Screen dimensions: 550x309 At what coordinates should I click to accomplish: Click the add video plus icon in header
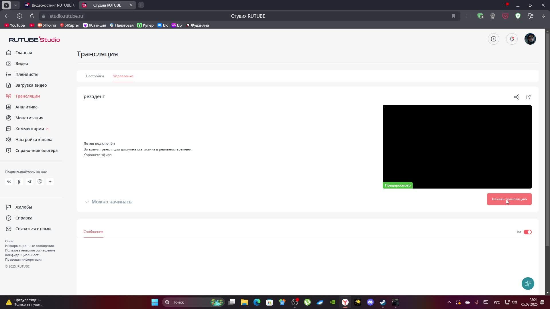(x=494, y=39)
